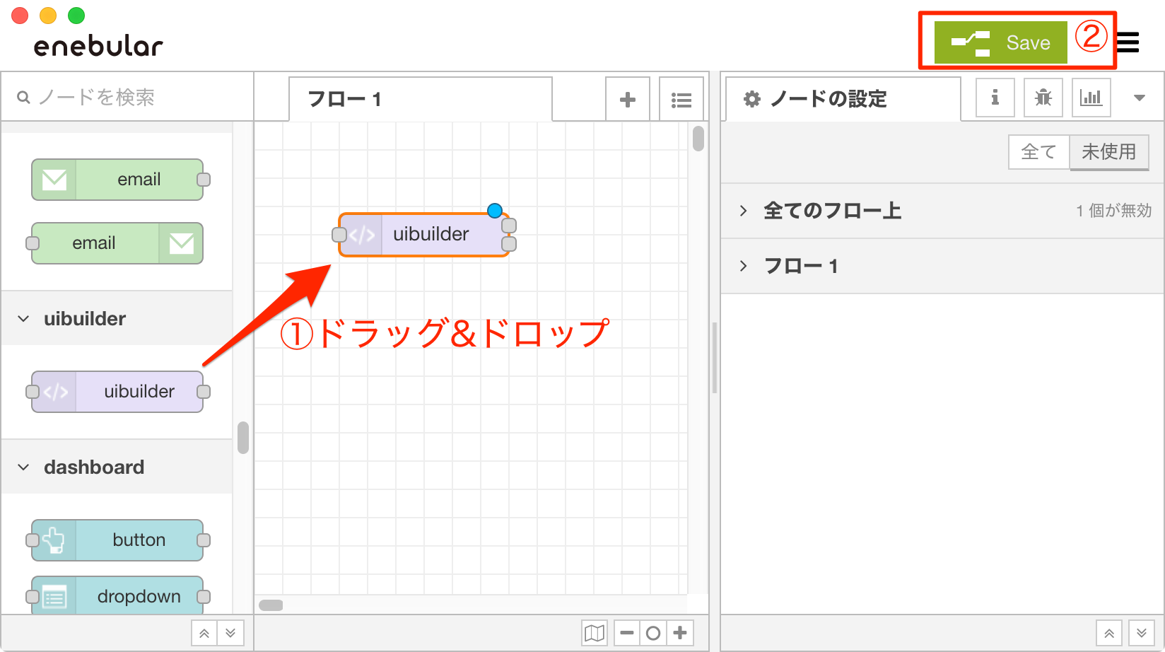Open the flow list icon beside the plus

point(681,99)
